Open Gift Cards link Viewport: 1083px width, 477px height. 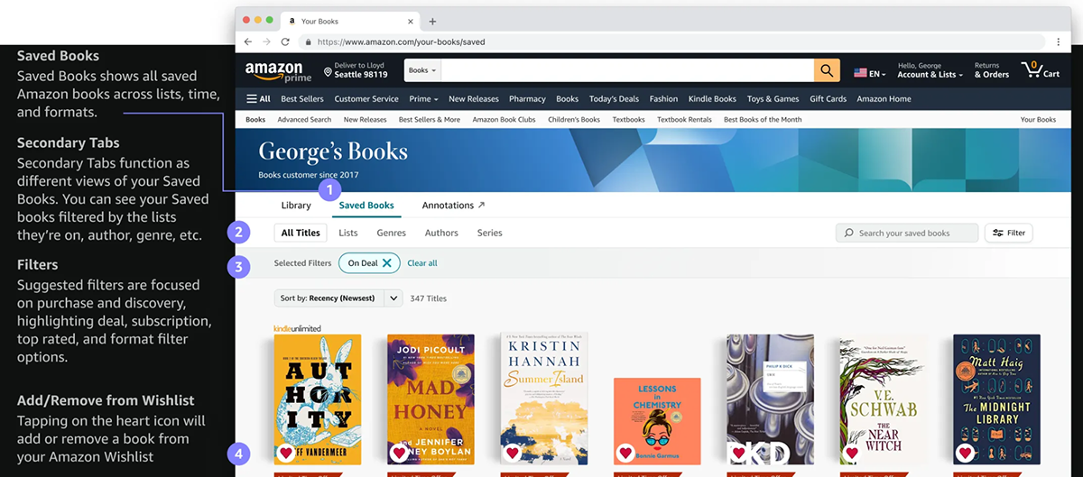pyautogui.click(x=828, y=99)
